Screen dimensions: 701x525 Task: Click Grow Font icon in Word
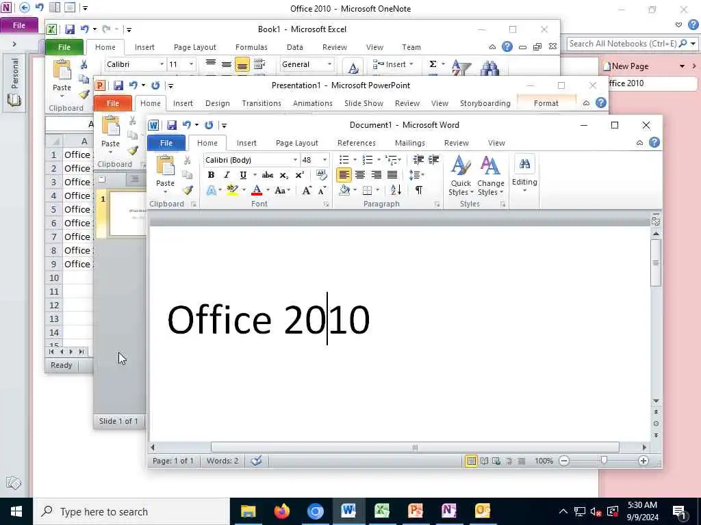pos(307,191)
